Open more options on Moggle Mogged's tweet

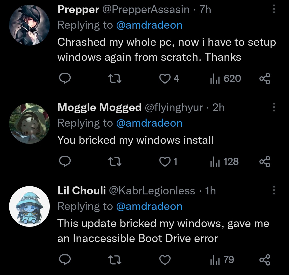click(274, 107)
